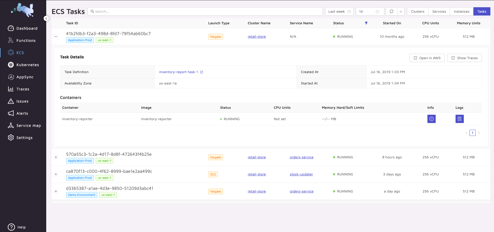Open task definition external link icon
Image resolution: width=494 pixels, height=232 pixels.
click(202, 72)
